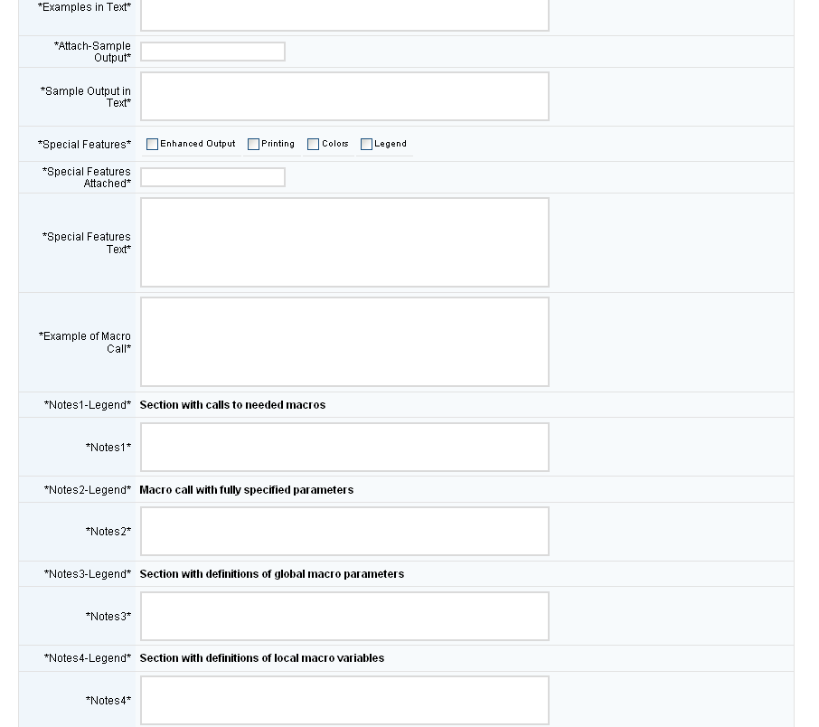Click the Special Features Text area
Image resolution: width=819 pixels, height=727 pixels.
pyautogui.click(x=344, y=242)
